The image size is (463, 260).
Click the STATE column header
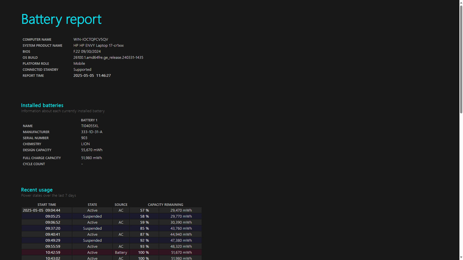(92, 205)
